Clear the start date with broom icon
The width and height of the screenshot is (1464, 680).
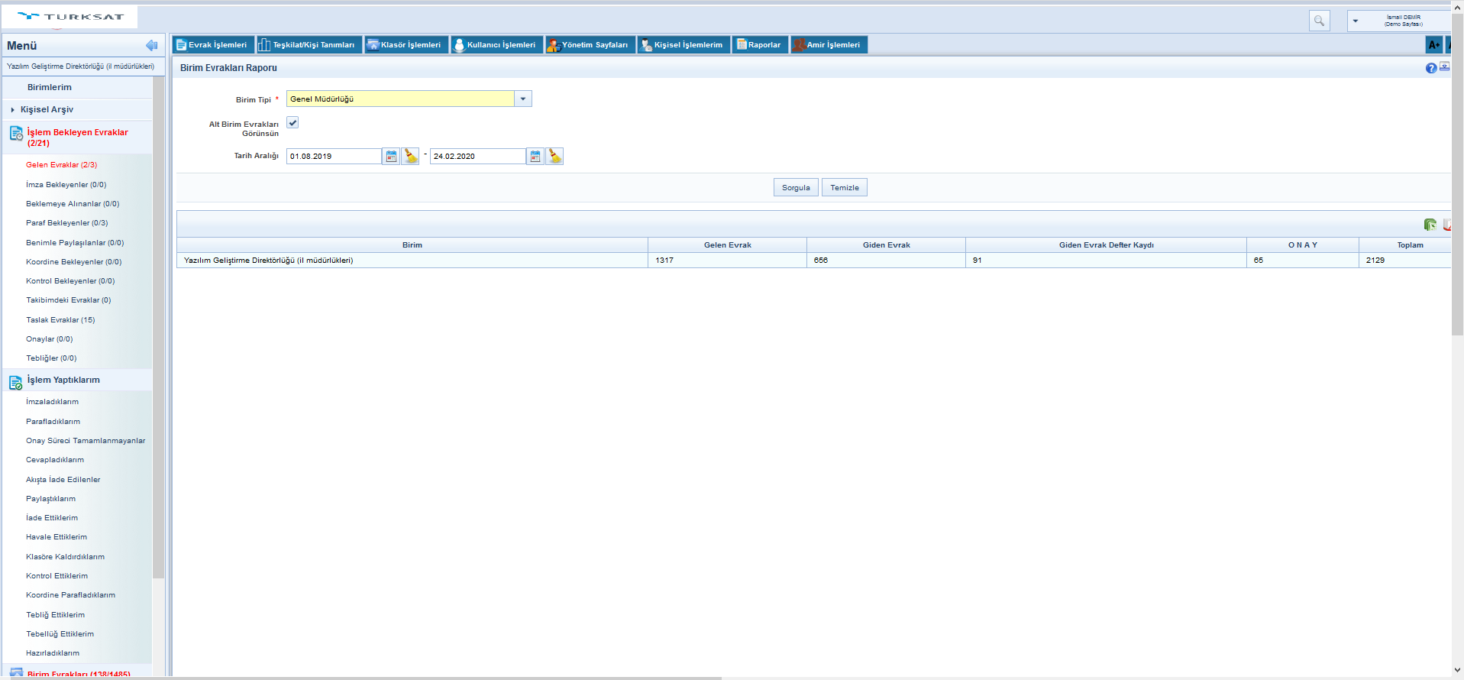pos(411,157)
